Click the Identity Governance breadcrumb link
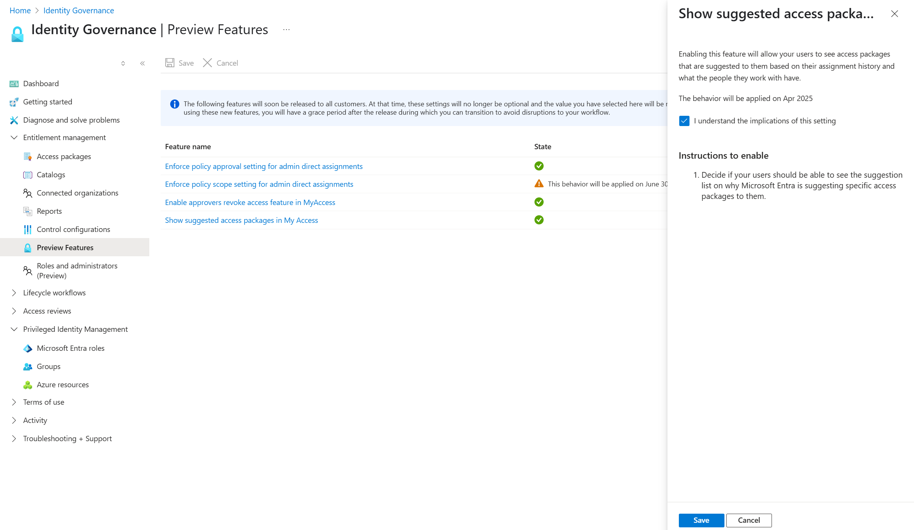Image resolution: width=914 pixels, height=530 pixels. [x=79, y=11]
